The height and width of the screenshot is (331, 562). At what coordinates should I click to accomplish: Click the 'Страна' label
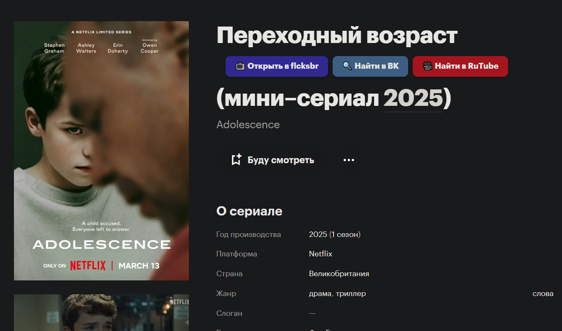(229, 274)
